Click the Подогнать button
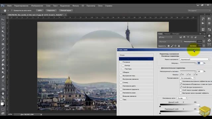The height and width of the screenshot is (119, 212). [51, 10]
